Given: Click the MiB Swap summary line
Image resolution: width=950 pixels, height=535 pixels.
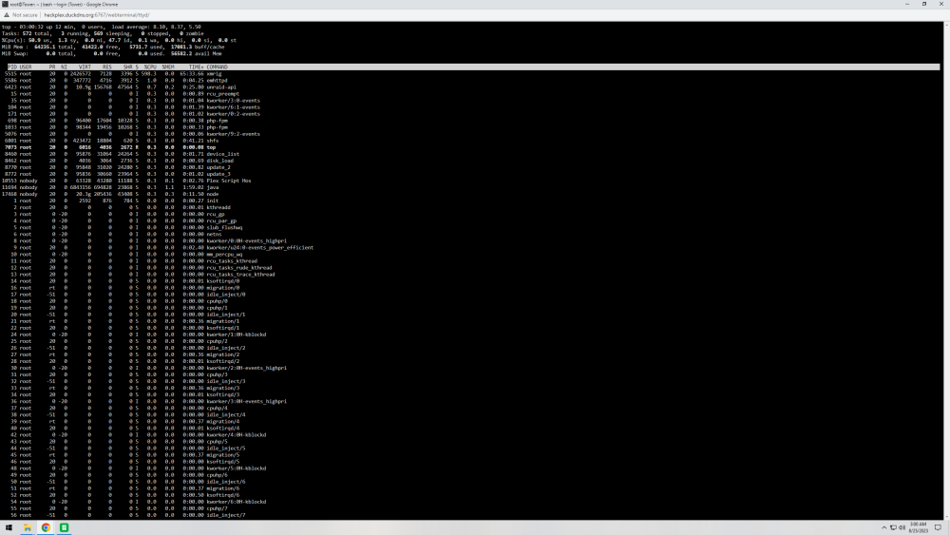Looking at the screenshot, I should point(111,54).
